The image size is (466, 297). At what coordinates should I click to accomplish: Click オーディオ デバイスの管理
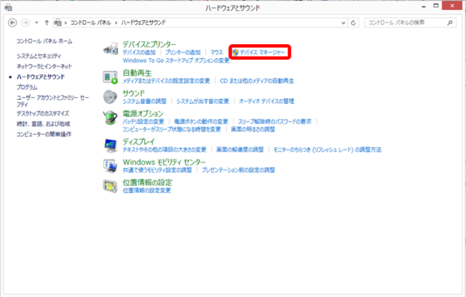[x=266, y=102]
